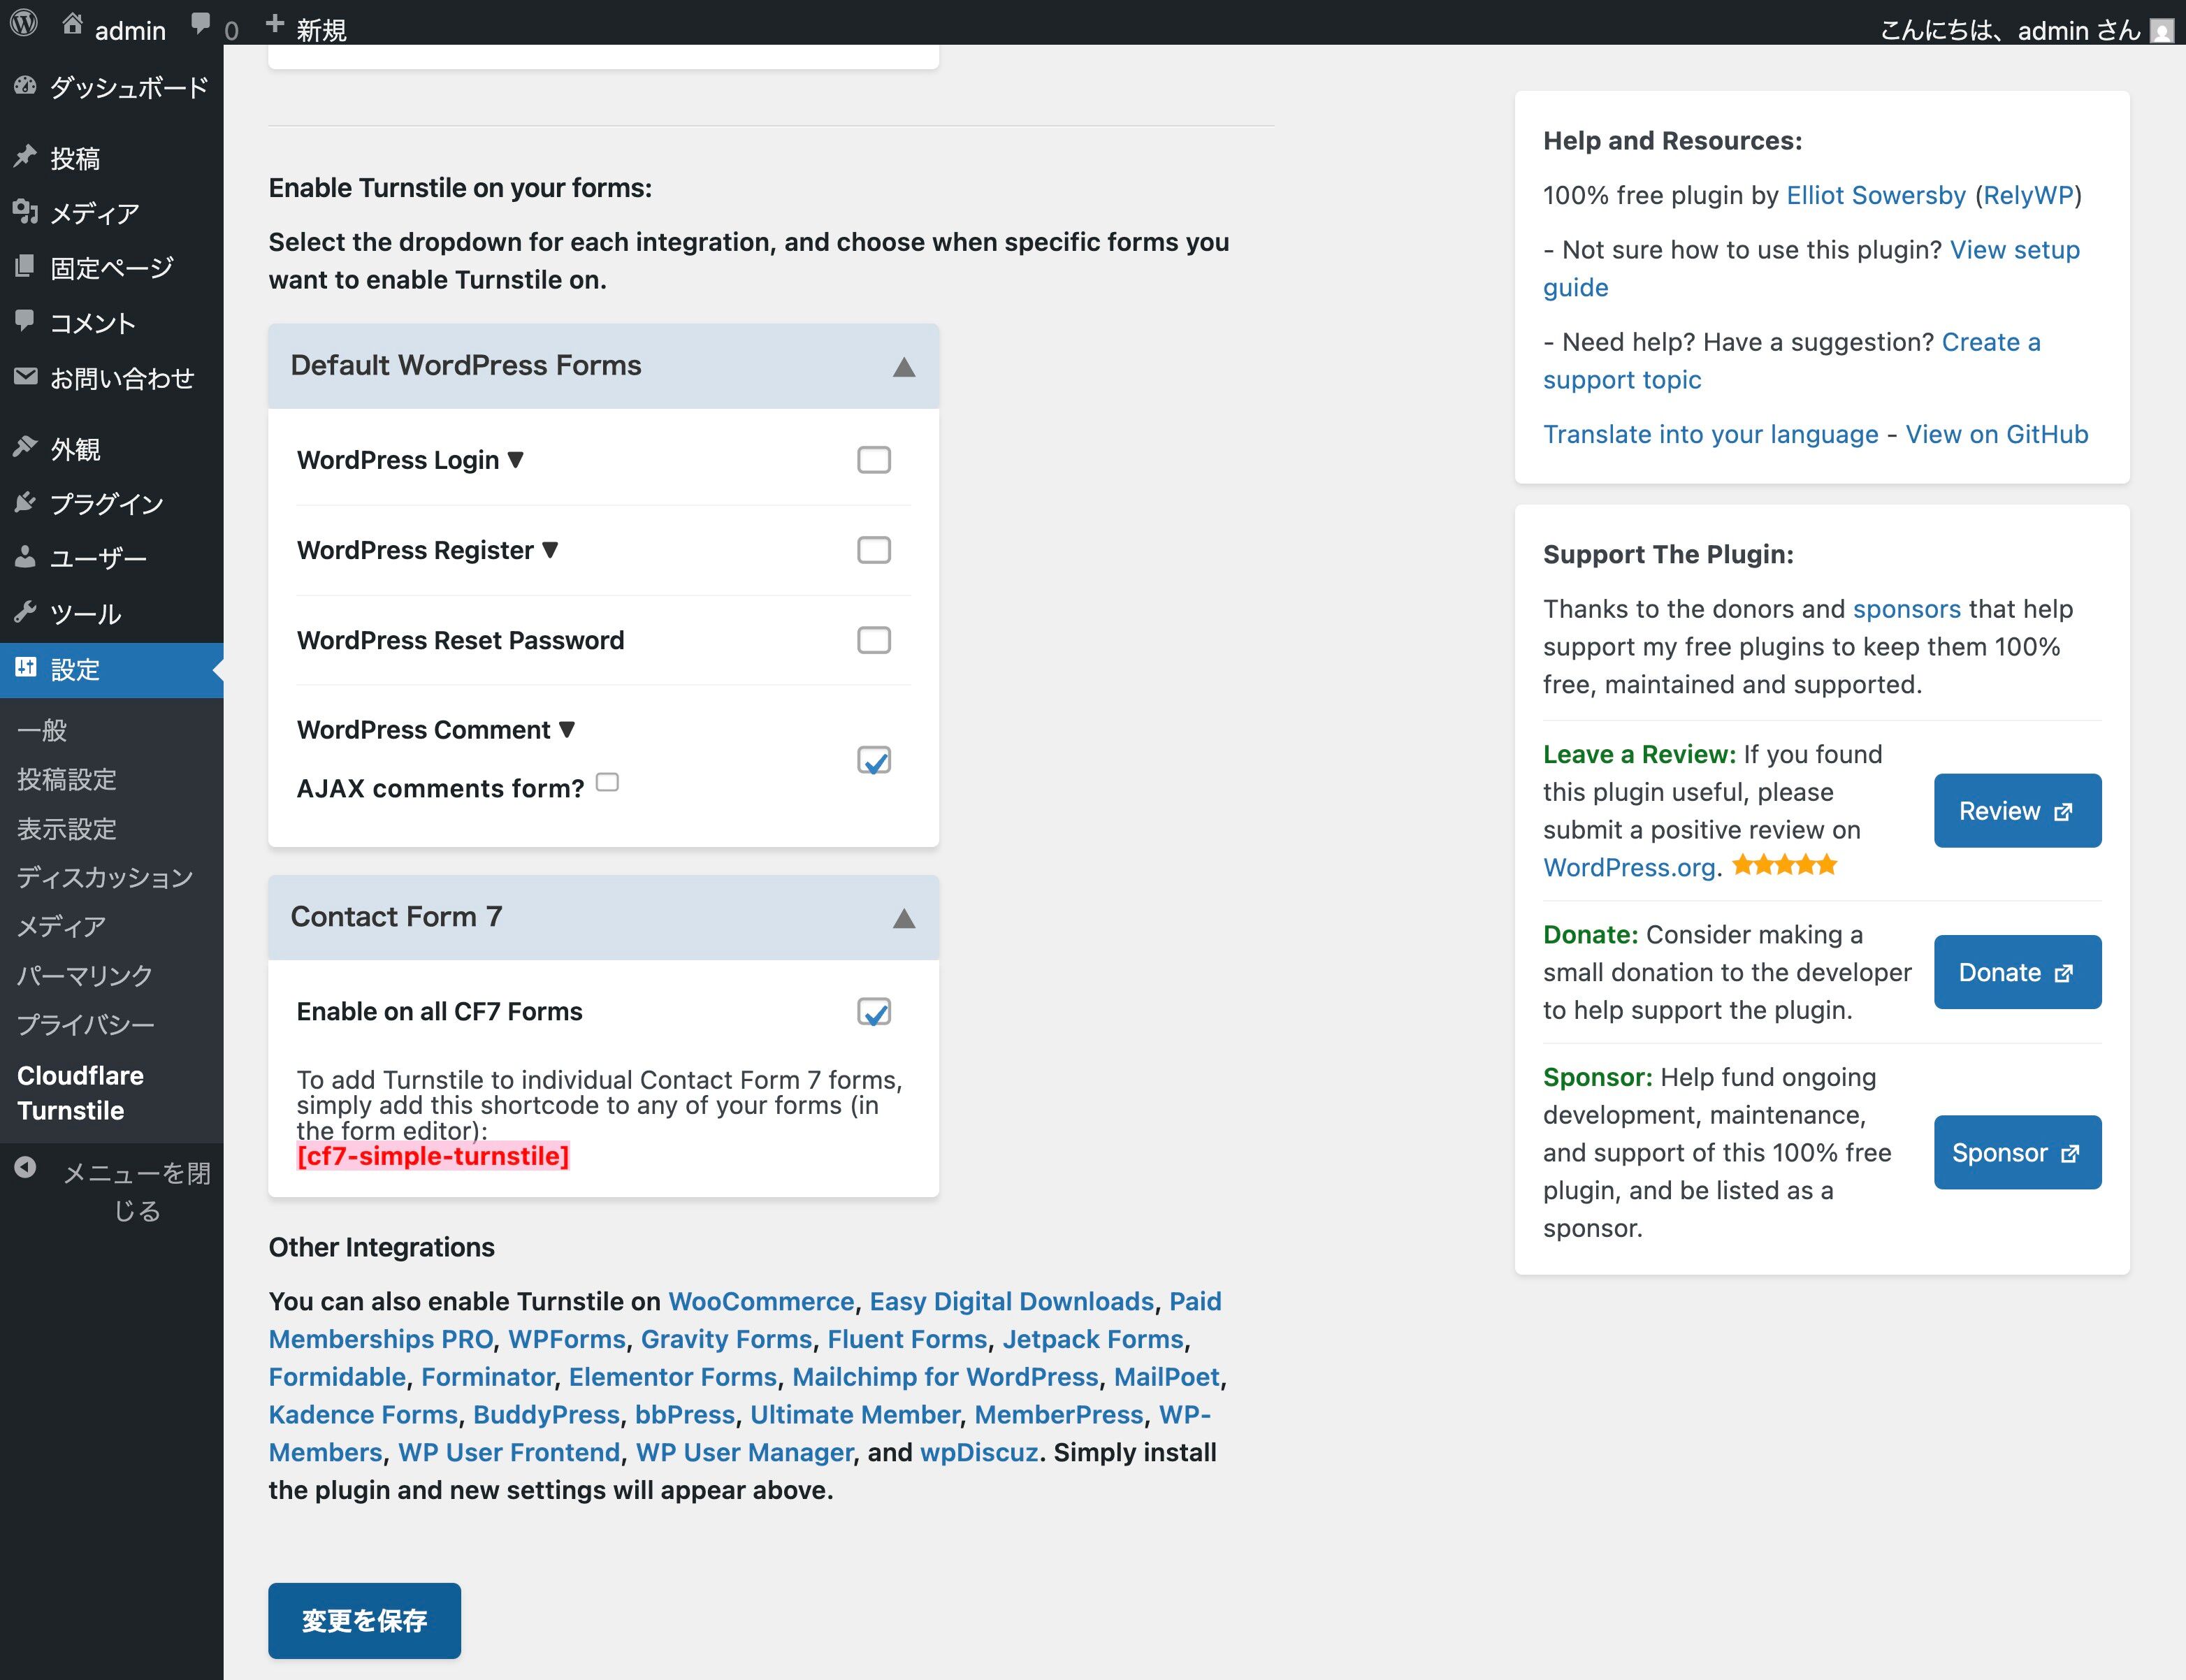Enable Turnstile on WordPress Login checkbox
The width and height of the screenshot is (2186, 1680).
874,460
